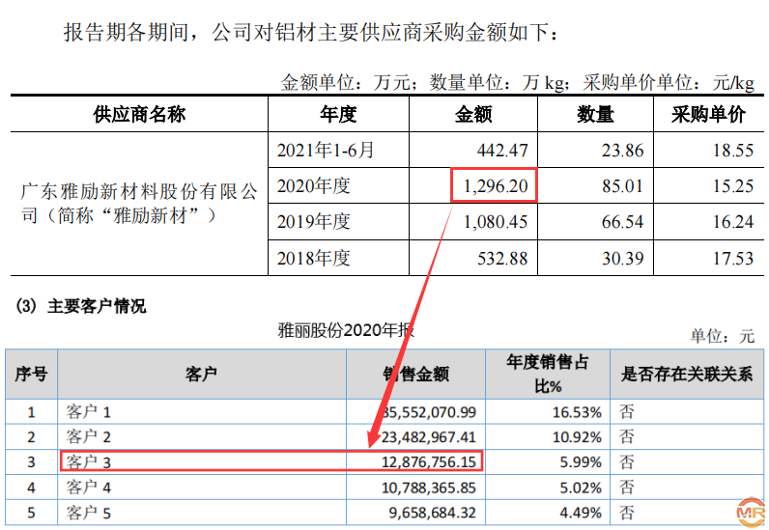
Task: Click the amount 1,296.20
Action: click(x=496, y=185)
